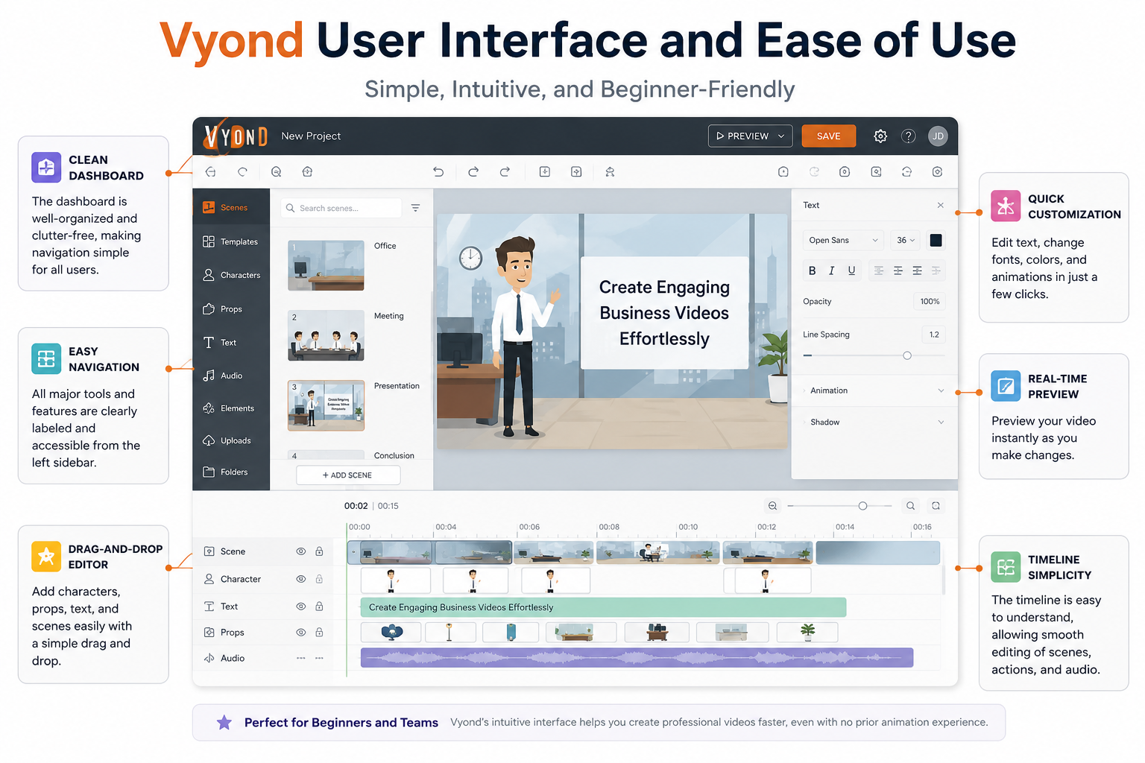Justify the text alignment

(x=936, y=270)
